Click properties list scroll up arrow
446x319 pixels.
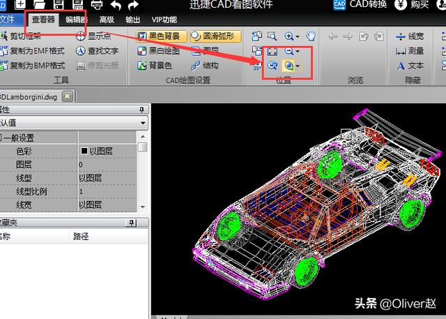(142, 137)
